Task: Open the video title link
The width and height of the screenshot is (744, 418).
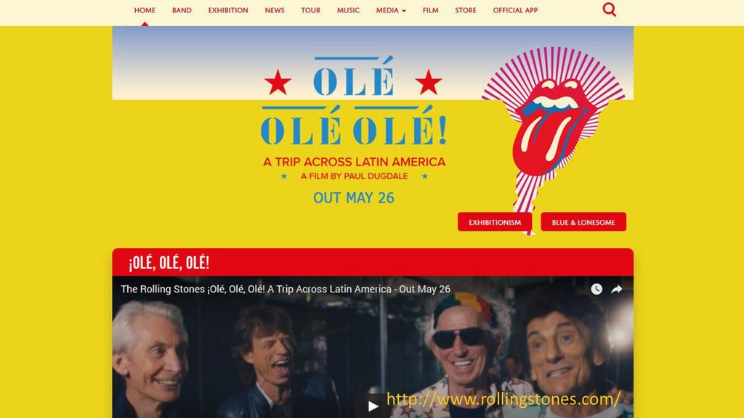Action: (x=286, y=289)
